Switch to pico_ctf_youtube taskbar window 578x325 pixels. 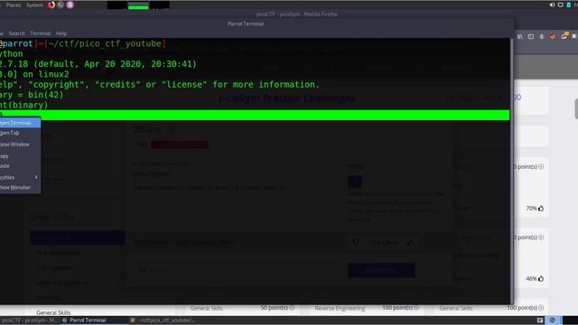[163, 320]
